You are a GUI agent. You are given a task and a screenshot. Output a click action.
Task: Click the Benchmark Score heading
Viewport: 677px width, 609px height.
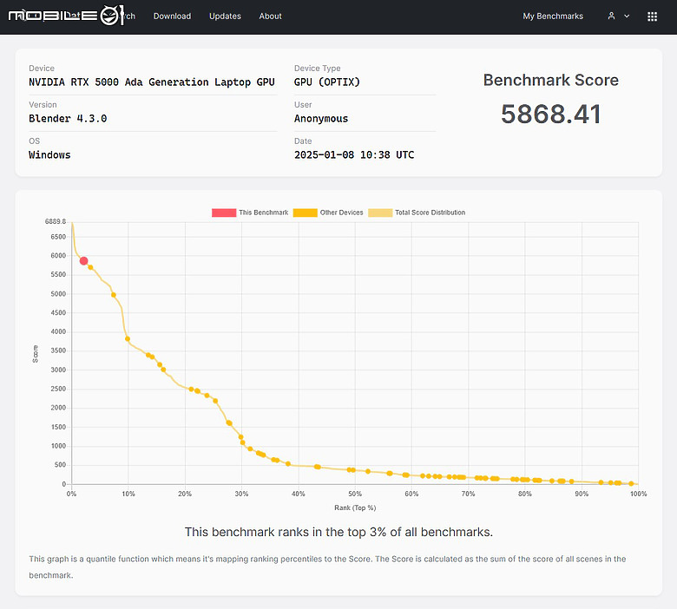(550, 81)
